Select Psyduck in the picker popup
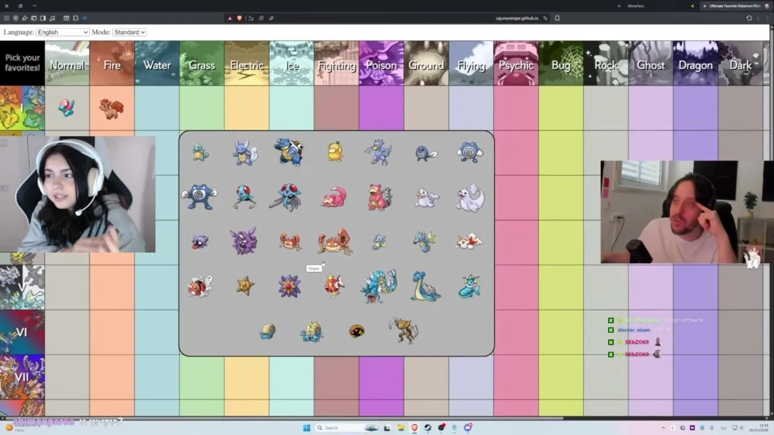 (335, 152)
